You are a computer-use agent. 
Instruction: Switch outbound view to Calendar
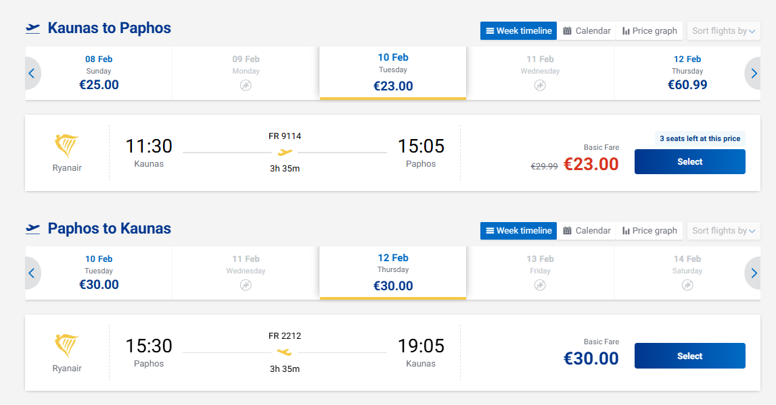pos(587,31)
